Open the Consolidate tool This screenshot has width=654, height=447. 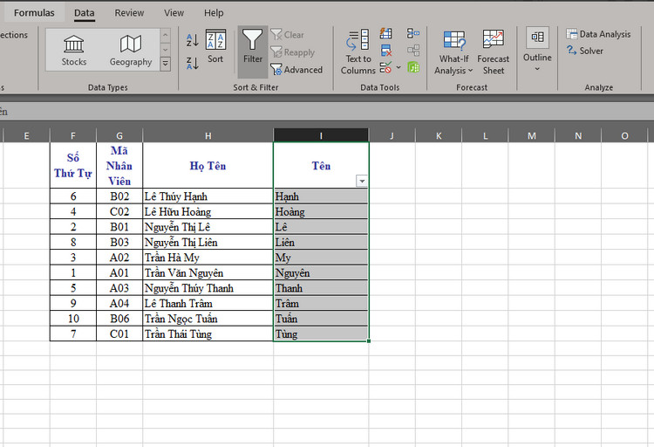[413, 33]
